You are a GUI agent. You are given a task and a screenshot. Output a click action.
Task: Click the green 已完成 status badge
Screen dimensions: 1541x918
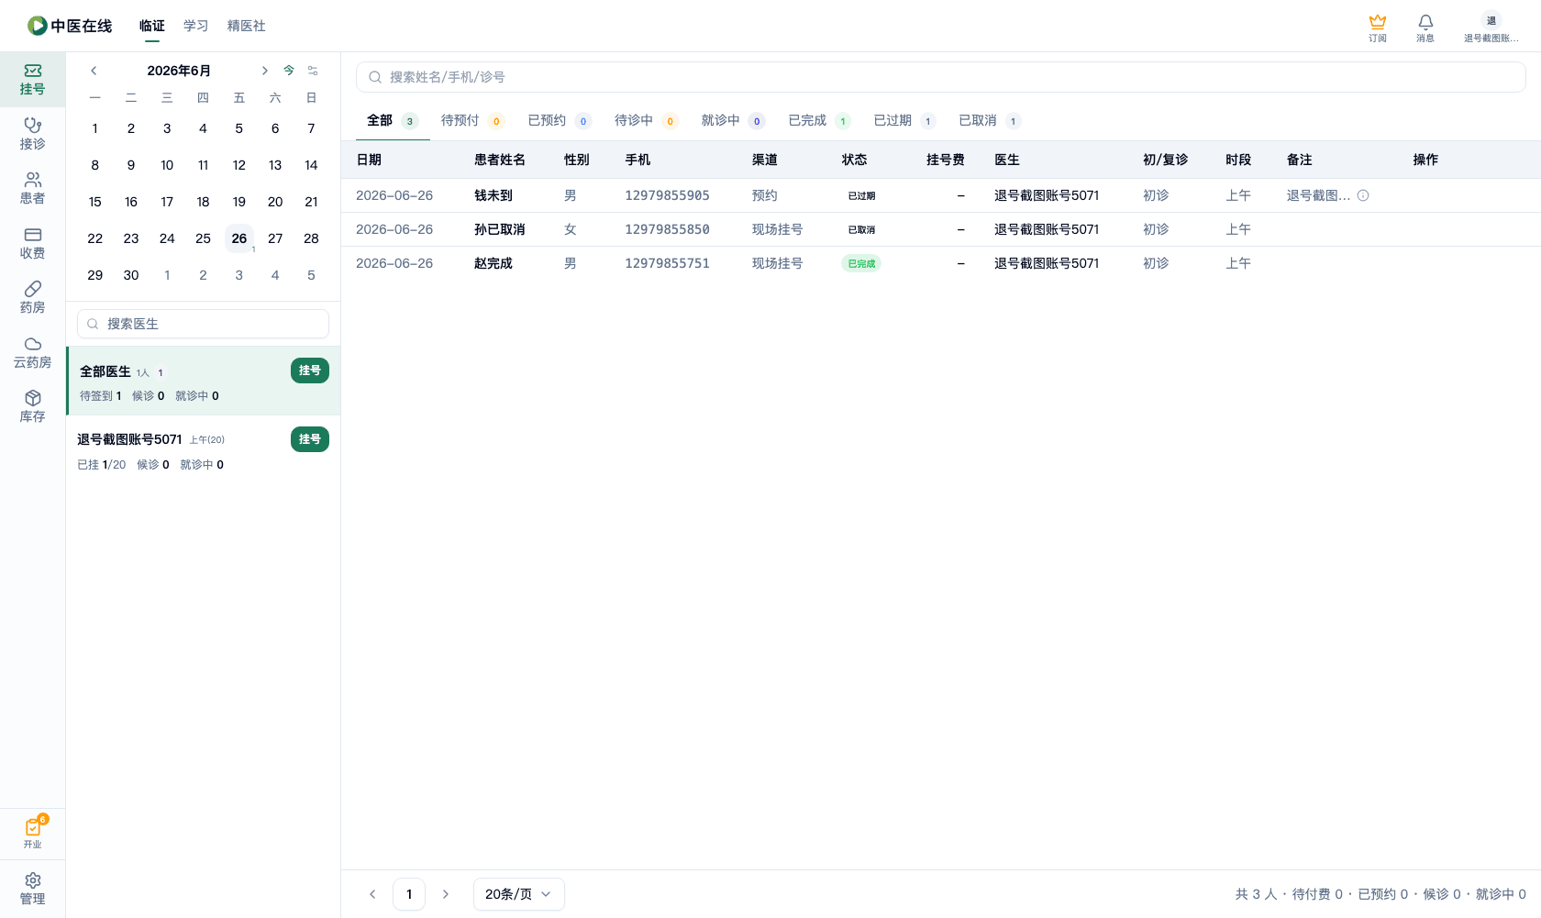pyautogui.click(x=861, y=263)
